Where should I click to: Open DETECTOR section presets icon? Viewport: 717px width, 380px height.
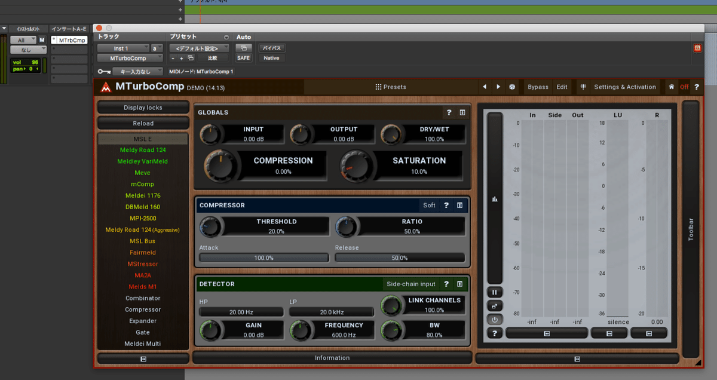tap(459, 284)
